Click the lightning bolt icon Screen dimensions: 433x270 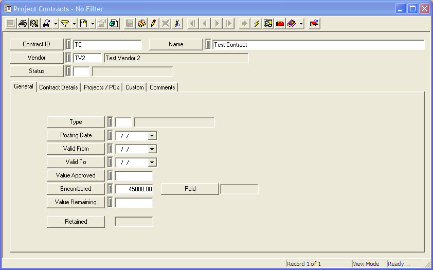[x=256, y=24]
